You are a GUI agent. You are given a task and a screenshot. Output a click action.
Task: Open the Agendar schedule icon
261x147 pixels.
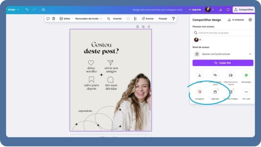pos(215,92)
